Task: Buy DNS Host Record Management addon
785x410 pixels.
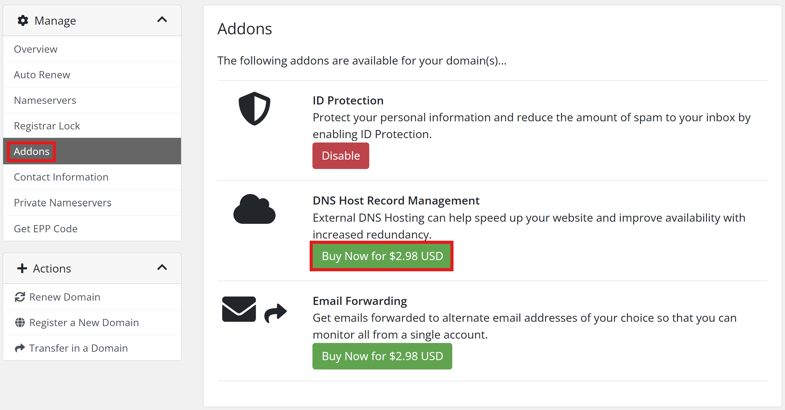Action: [382, 256]
